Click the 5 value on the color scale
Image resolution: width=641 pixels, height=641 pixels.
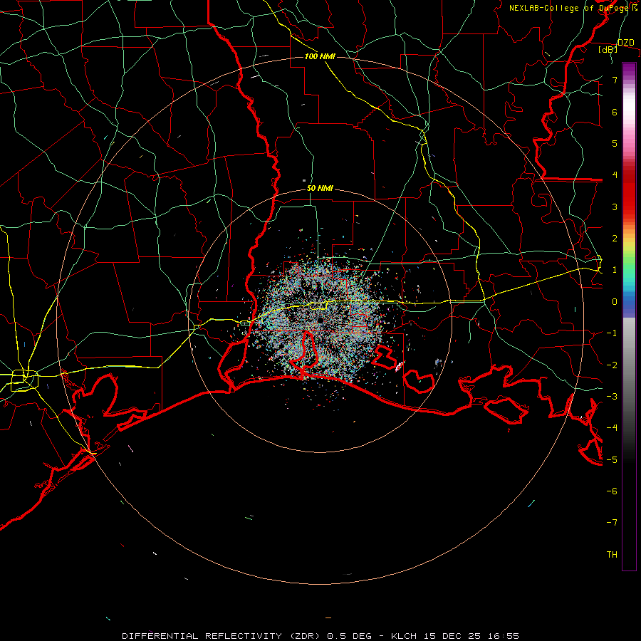615,143
